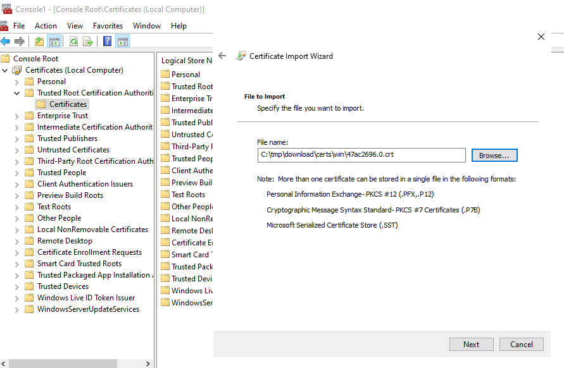Click Next in the import wizard
Viewport: 564px width, 368px height.
[x=471, y=344]
